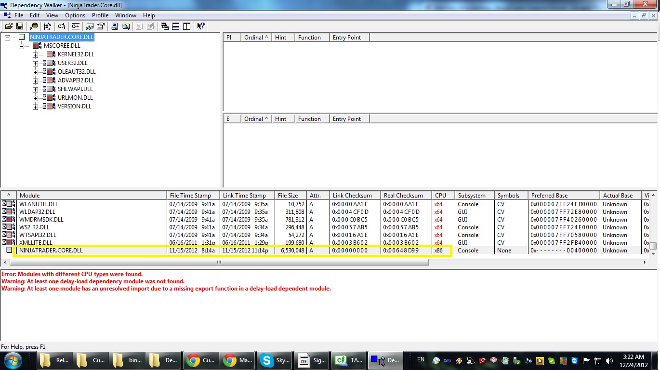Click the module list horizontal scrollbar thumb
Viewport: 660px width, 370px height.
tap(219, 263)
